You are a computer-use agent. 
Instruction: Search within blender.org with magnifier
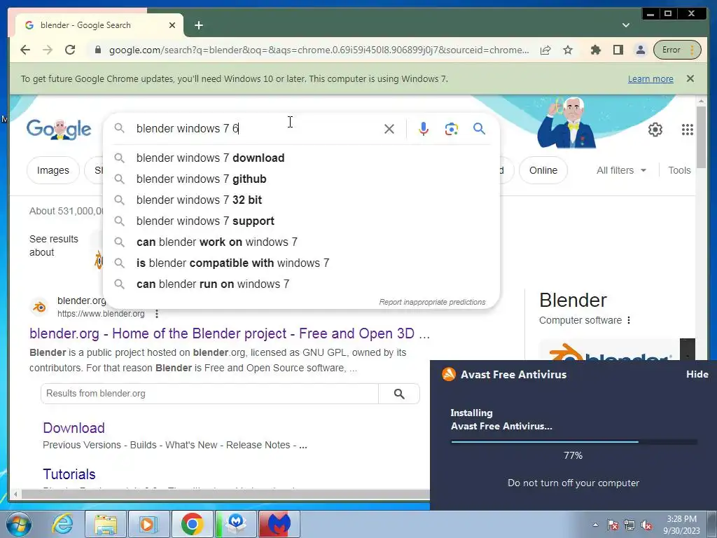399,394
